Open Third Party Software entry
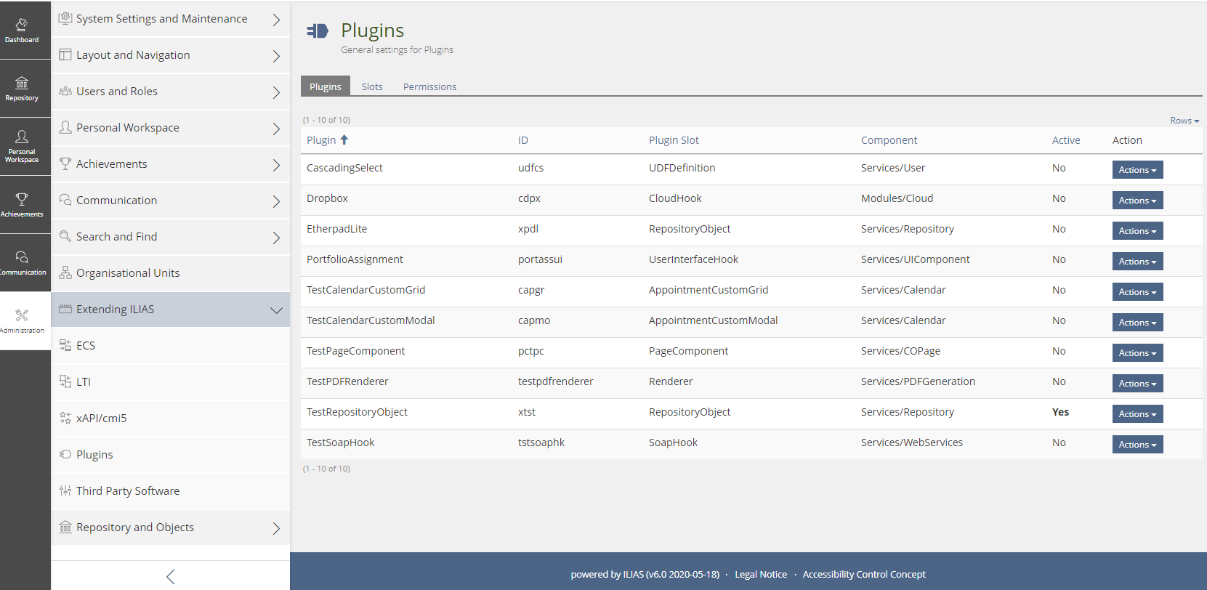Screen dimensions: 1207x590 (127, 491)
